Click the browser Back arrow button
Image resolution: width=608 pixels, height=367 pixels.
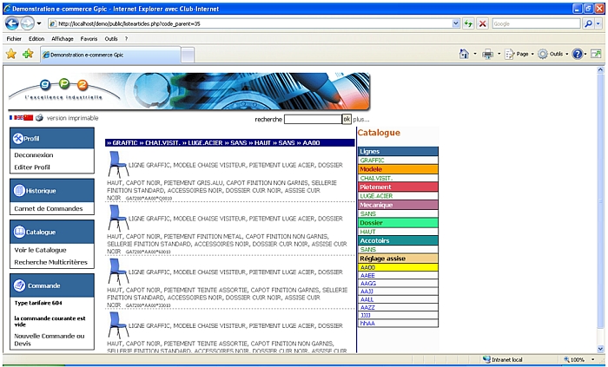click(x=13, y=23)
